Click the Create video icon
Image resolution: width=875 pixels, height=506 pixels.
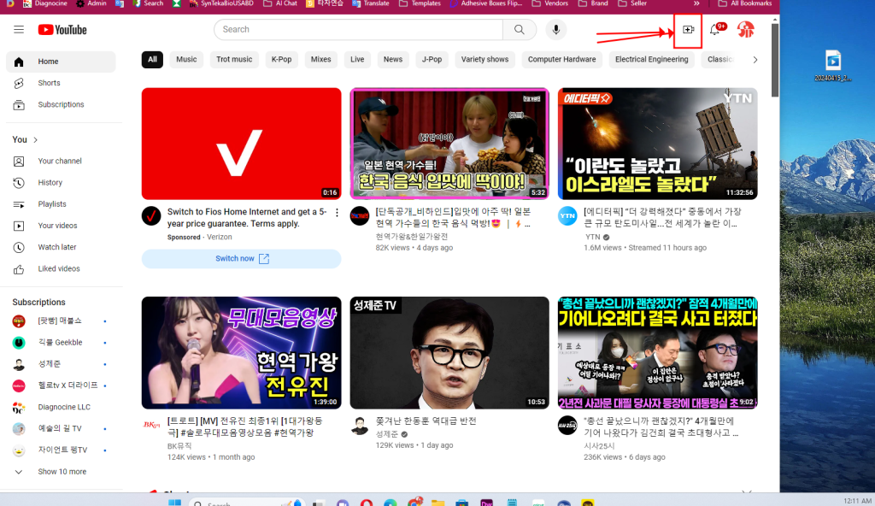pos(688,30)
